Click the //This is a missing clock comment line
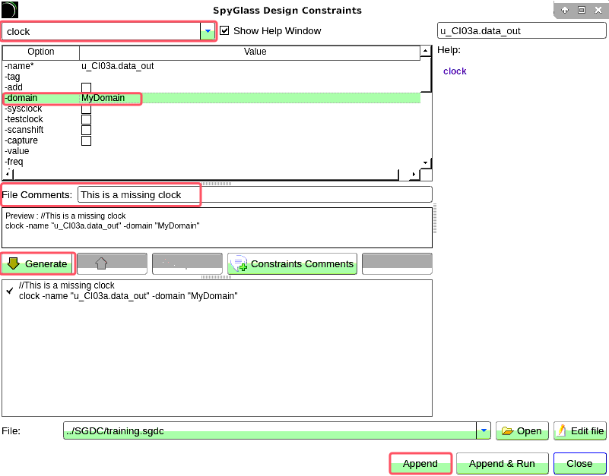 (66, 285)
